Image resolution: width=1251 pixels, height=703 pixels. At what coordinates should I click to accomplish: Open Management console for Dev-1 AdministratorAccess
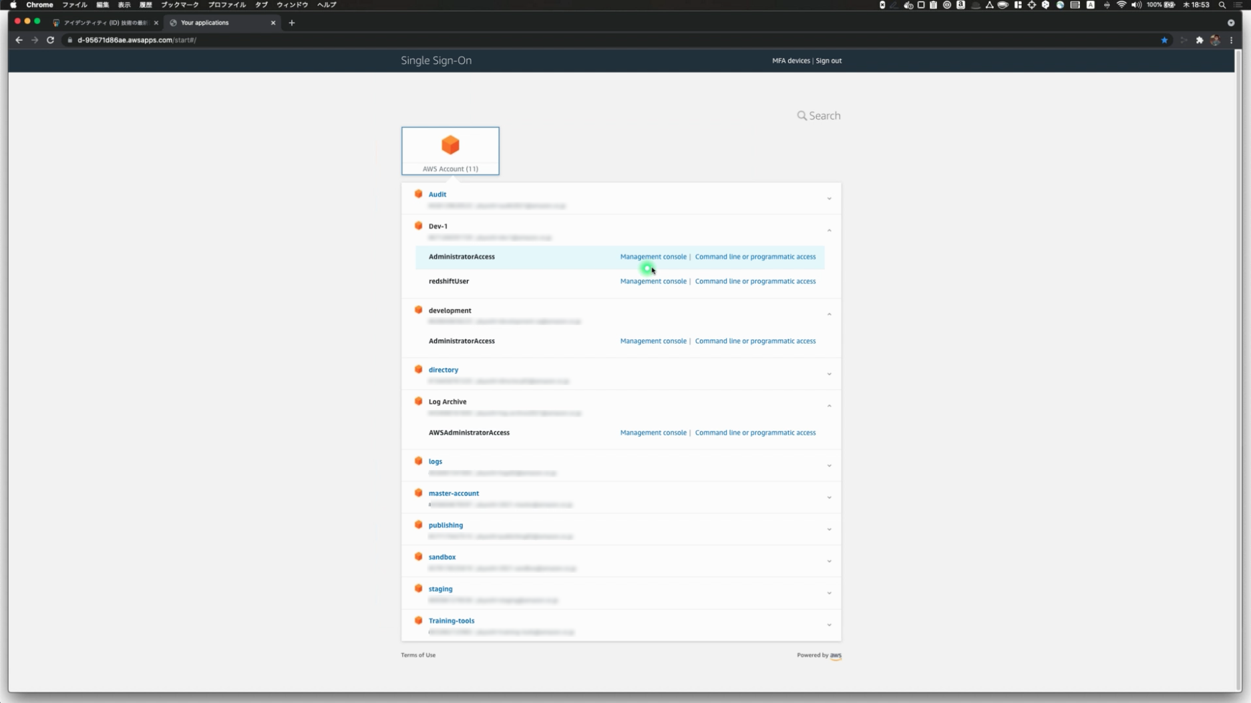pos(653,256)
